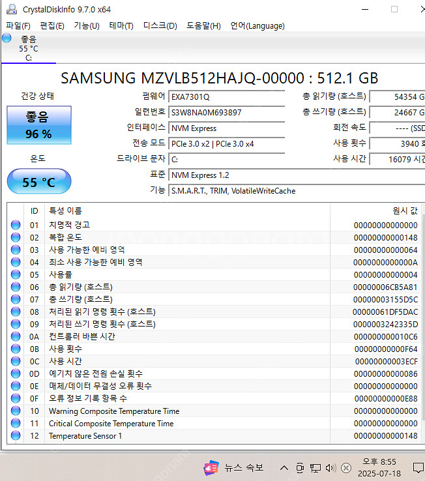Select the C: drive tab showing 55 °C
Image resolution: width=425 pixels, height=481 pixels.
29,48
